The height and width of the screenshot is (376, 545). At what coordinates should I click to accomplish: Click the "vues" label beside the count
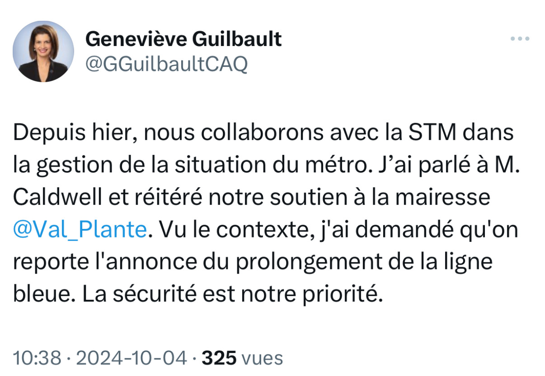tap(263, 358)
